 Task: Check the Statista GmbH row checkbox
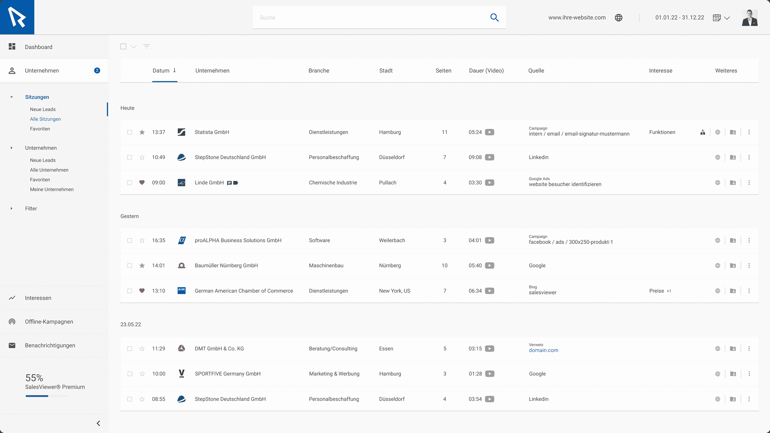coord(130,132)
